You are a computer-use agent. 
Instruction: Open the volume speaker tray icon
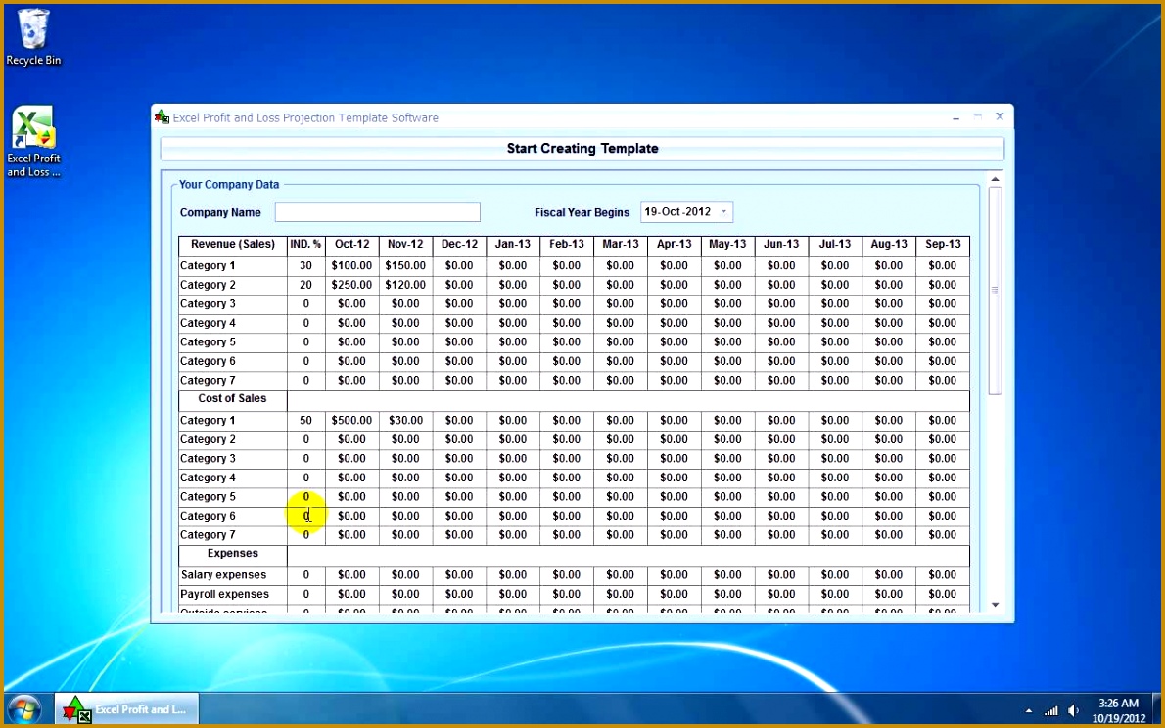1074,711
